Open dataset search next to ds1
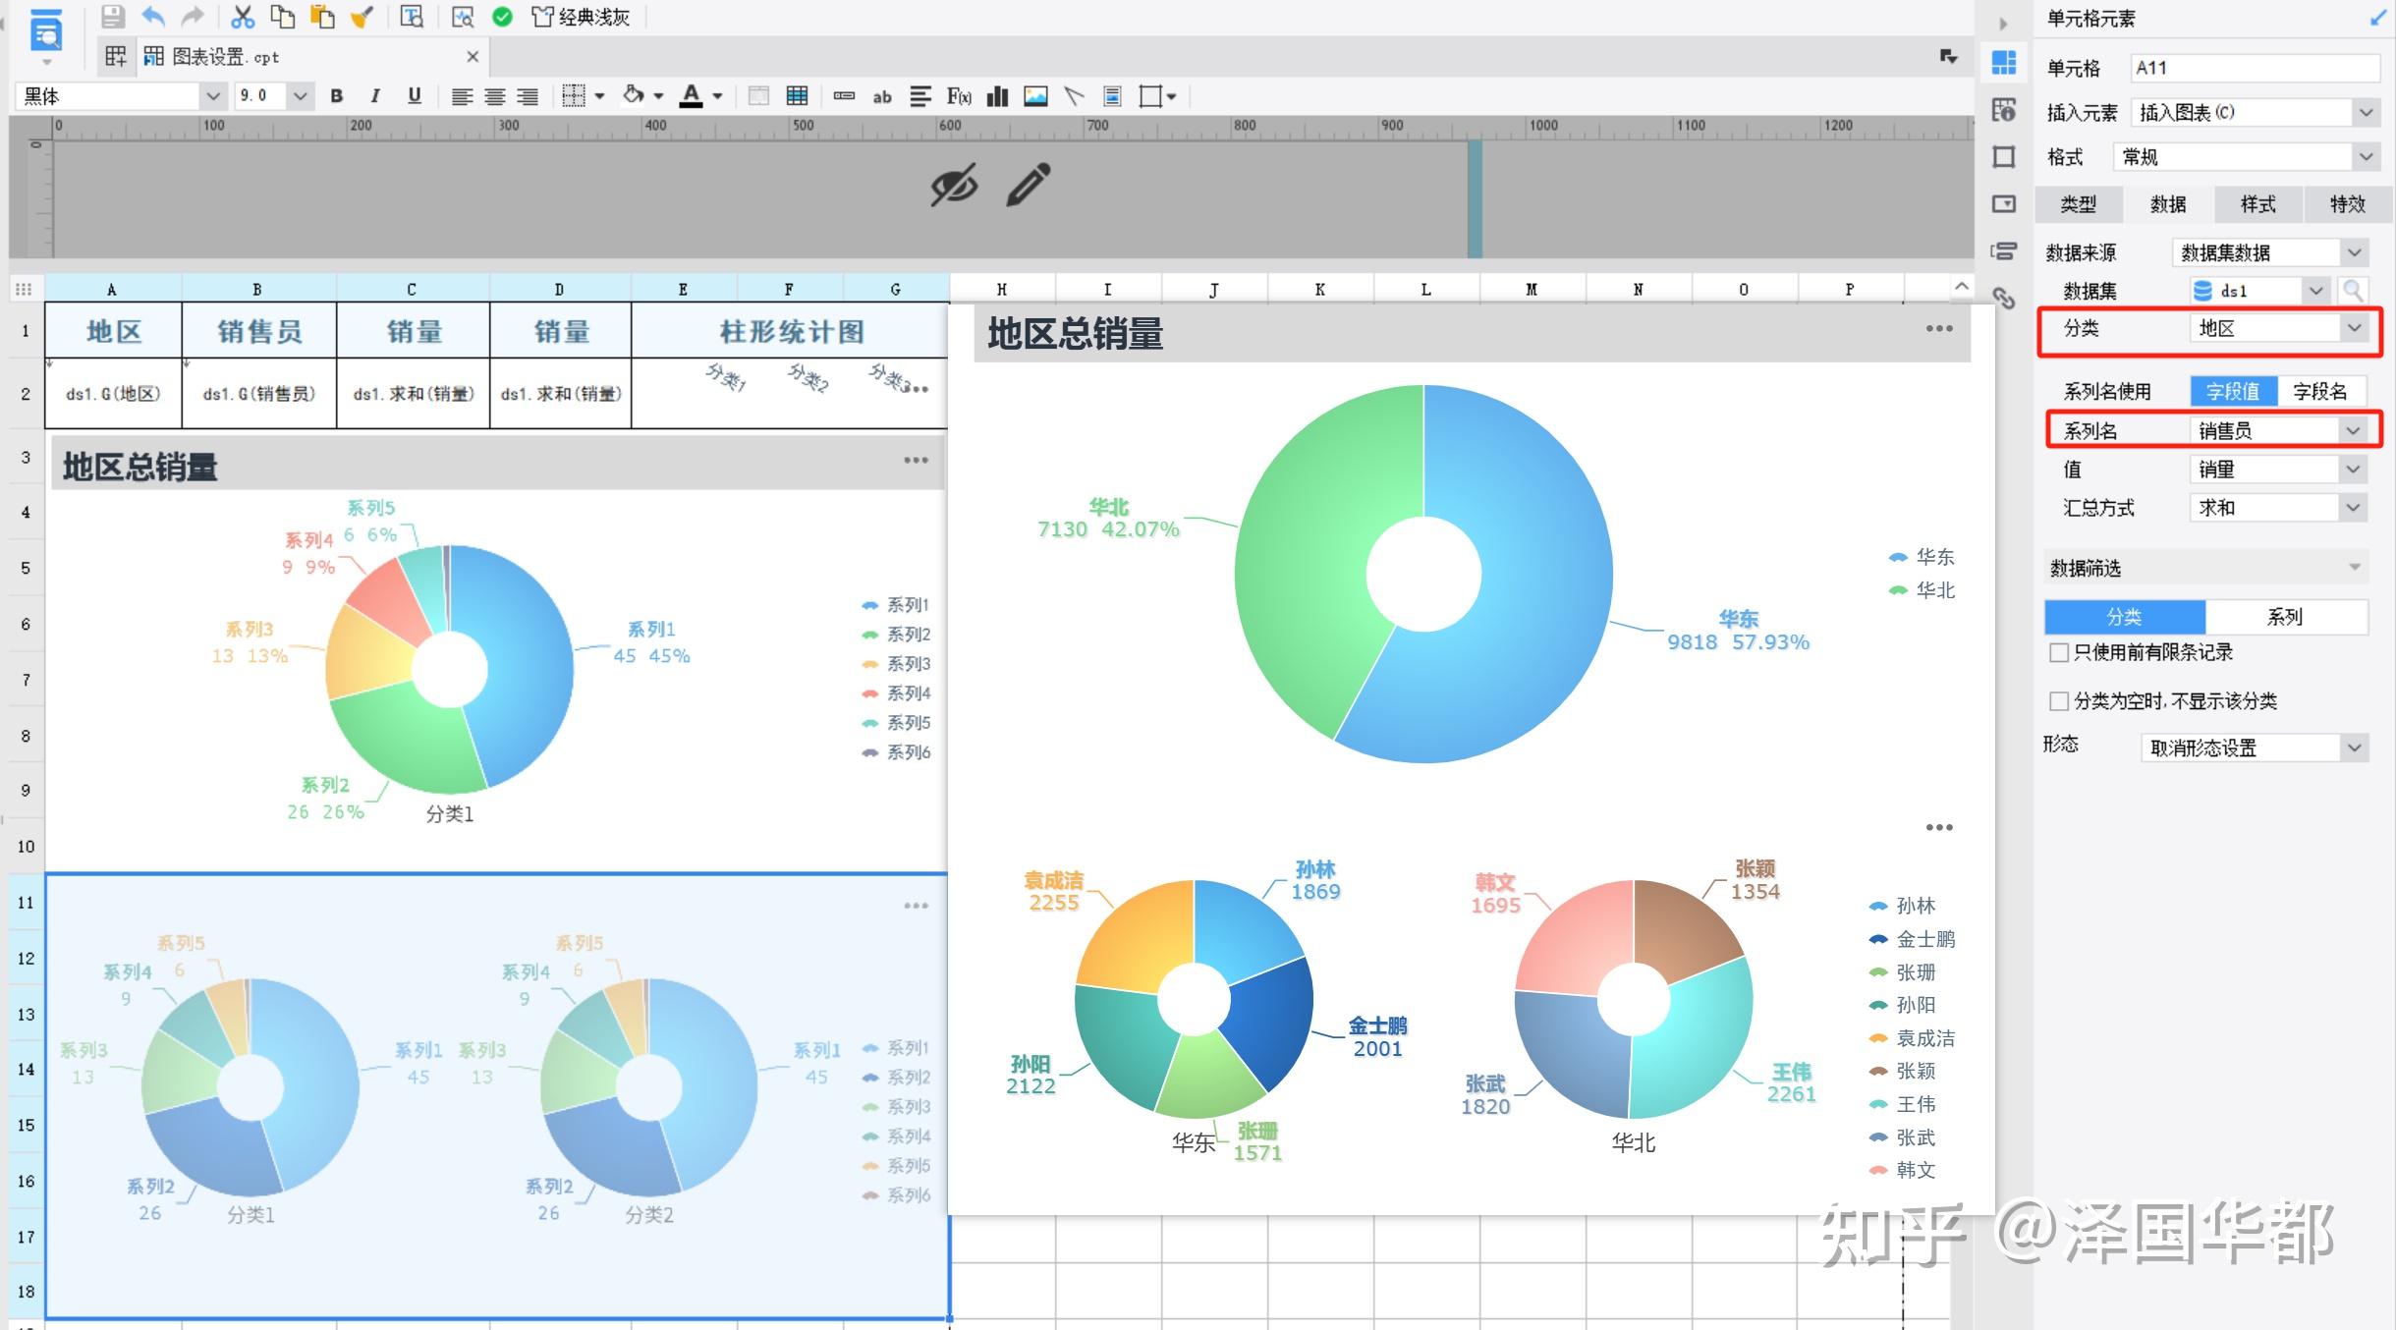This screenshot has width=2396, height=1330. coord(2354,290)
